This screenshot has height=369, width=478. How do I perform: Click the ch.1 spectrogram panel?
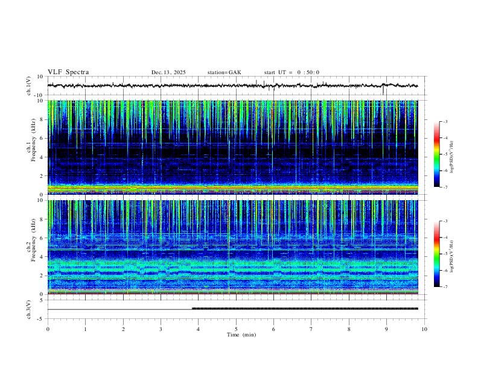232,147
